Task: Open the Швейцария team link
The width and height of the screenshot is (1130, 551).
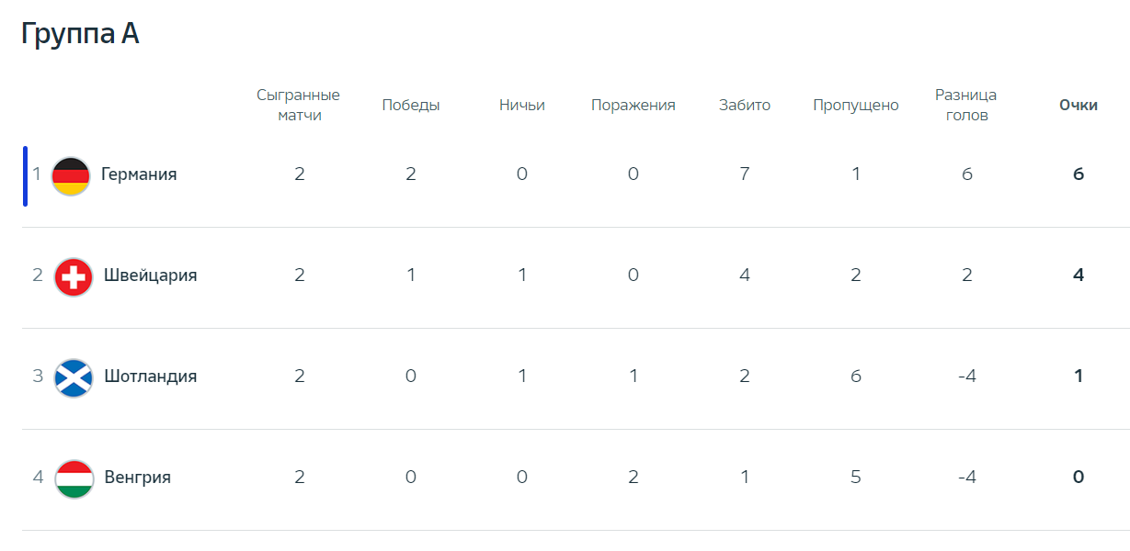Action: coord(151,275)
